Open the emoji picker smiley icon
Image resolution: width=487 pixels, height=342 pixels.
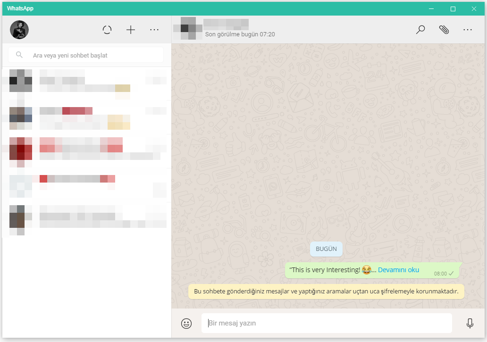tap(186, 323)
